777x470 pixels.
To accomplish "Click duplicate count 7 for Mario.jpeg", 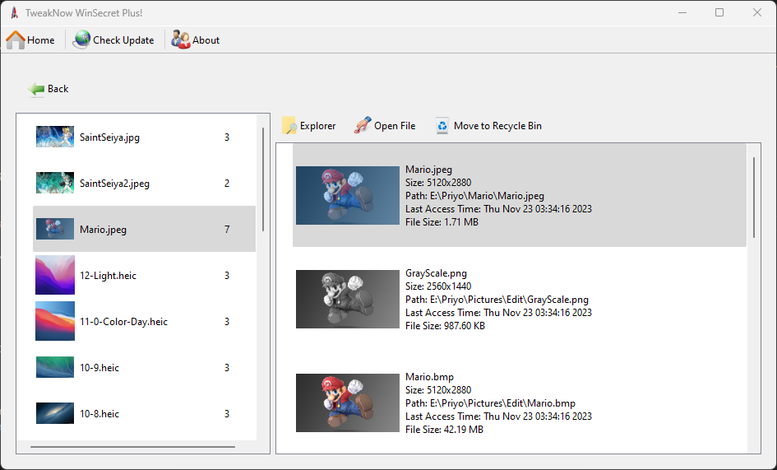I will coord(227,230).
